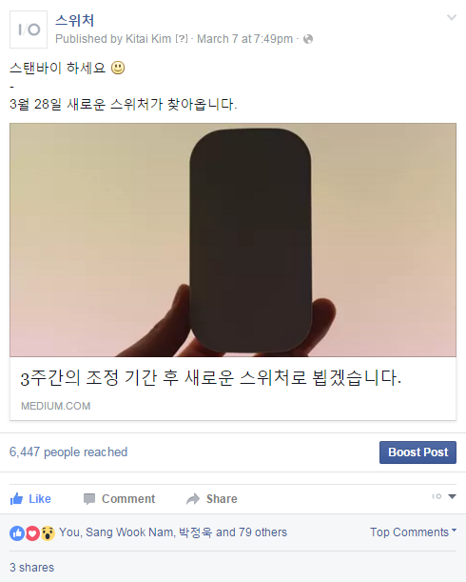Click the 3 shares link
The image size is (466, 582).
coord(32,568)
